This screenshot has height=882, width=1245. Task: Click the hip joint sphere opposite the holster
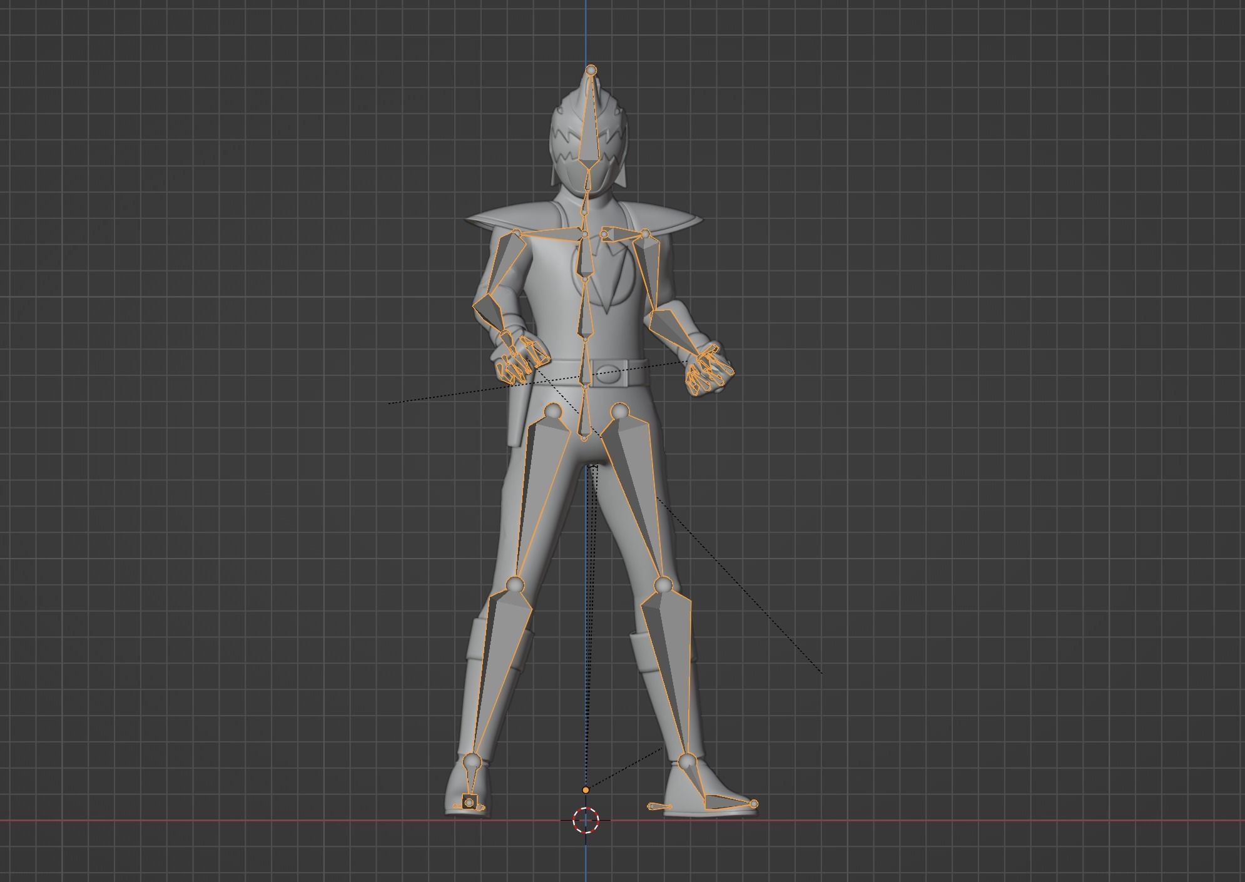pos(619,411)
